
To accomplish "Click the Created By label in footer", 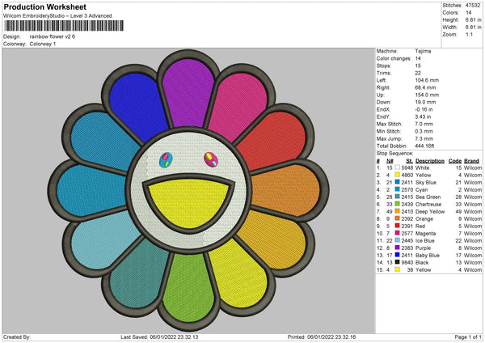I will 17,337.
